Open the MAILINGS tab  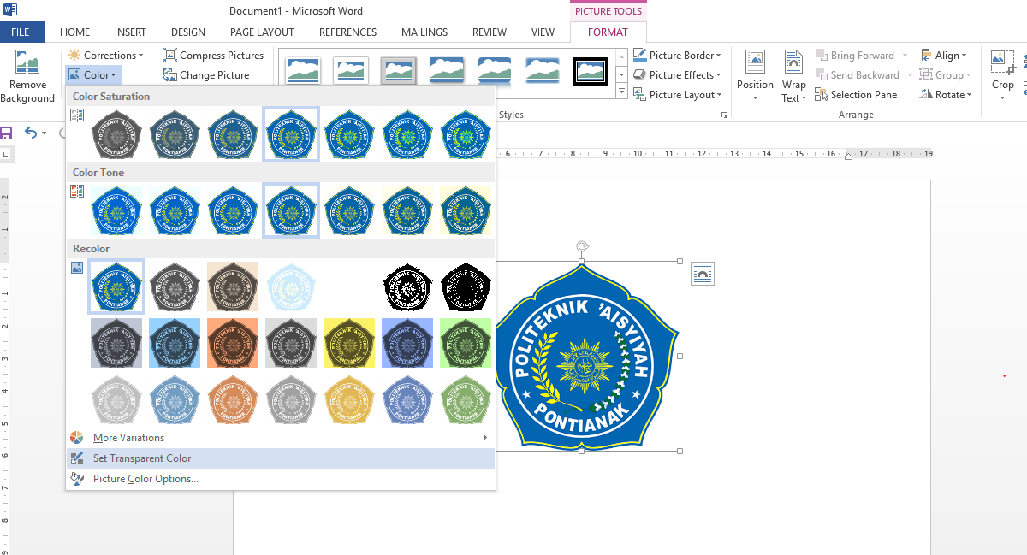point(424,32)
